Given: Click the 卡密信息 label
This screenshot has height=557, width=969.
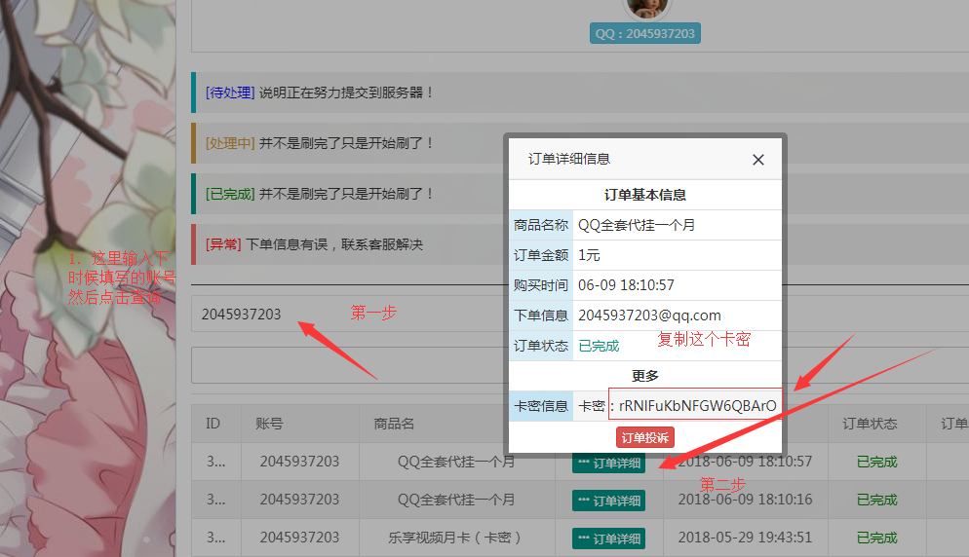Looking at the screenshot, I should pyautogui.click(x=541, y=406).
